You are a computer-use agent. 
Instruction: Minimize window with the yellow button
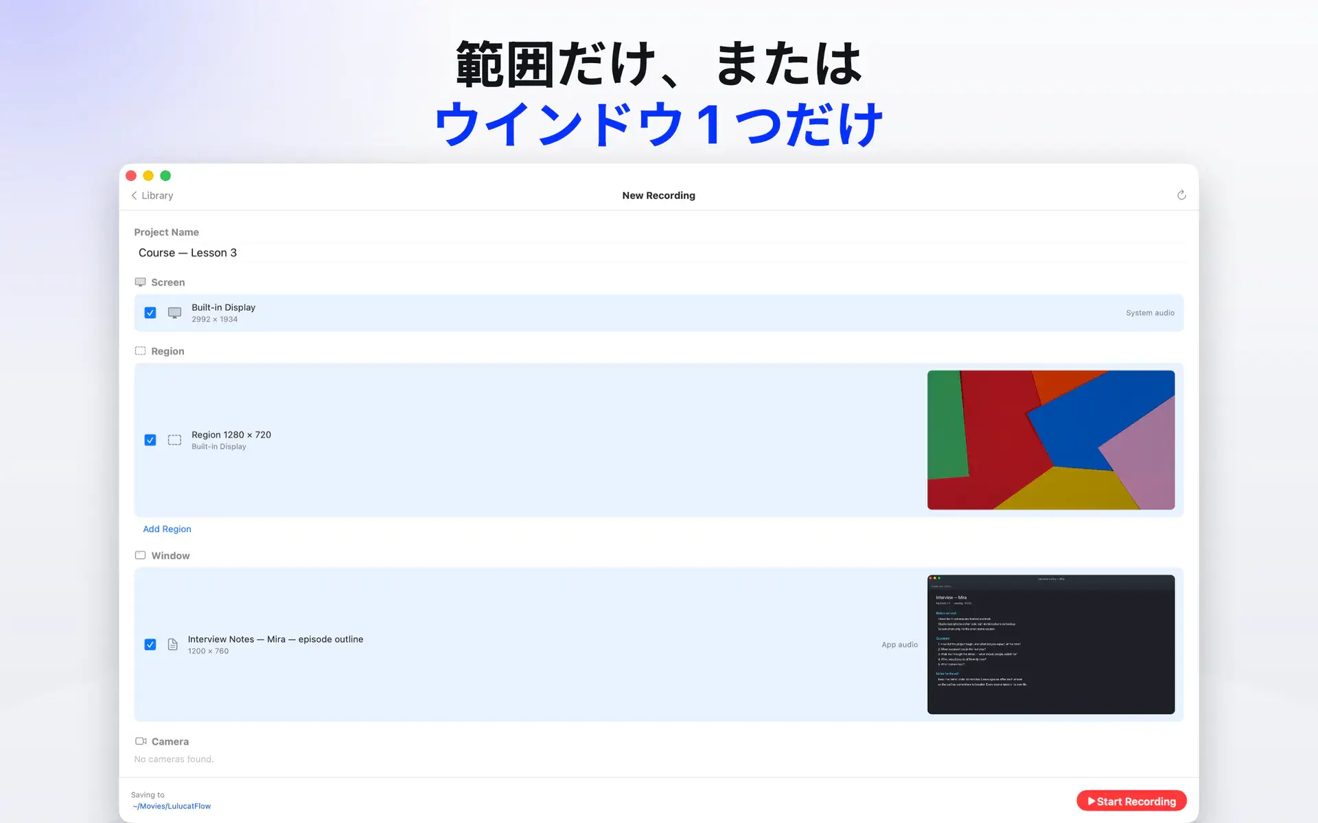[148, 176]
